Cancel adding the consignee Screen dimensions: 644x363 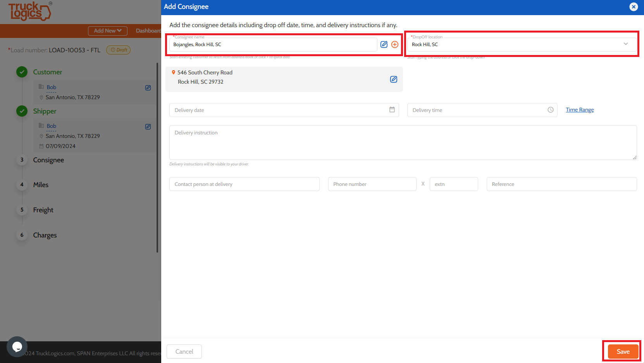184,351
